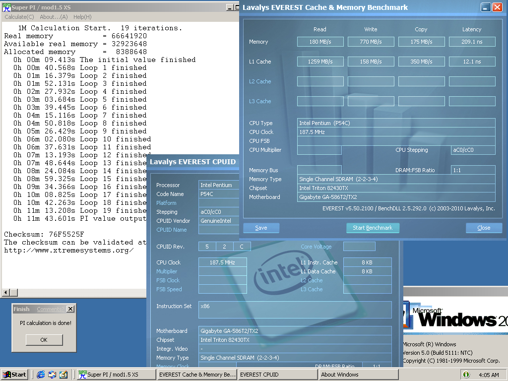Image resolution: width=508 pixels, height=381 pixels.
Task: Click the Platform link in EVEREST CPUID
Action: click(x=166, y=203)
